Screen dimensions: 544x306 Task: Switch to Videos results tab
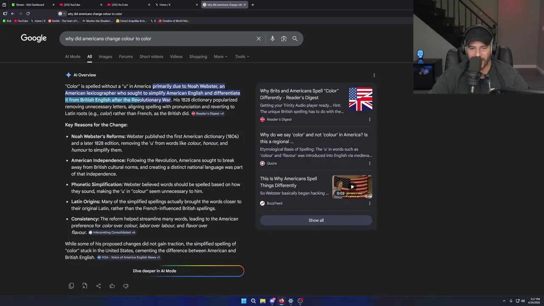click(176, 57)
